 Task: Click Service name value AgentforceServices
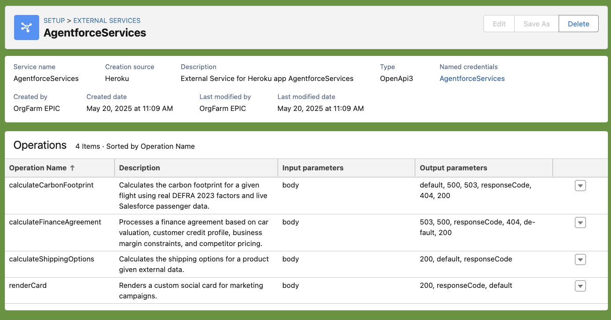click(46, 78)
